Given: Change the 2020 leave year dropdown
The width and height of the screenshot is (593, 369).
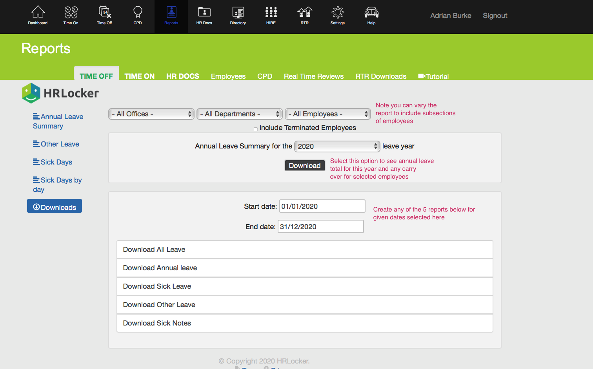Looking at the screenshot, I should (337, 147).
